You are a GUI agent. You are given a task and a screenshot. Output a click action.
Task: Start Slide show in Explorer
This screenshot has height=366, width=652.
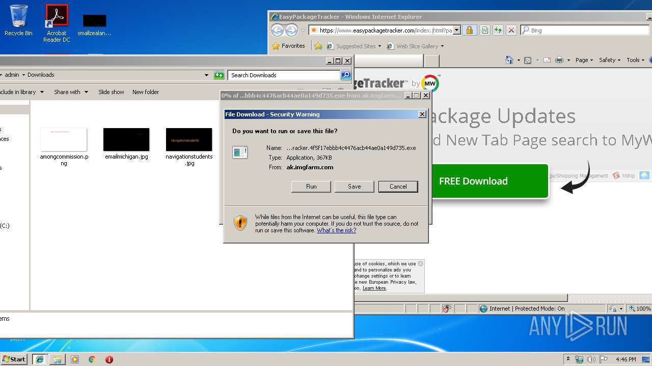(x=111, y=92)
